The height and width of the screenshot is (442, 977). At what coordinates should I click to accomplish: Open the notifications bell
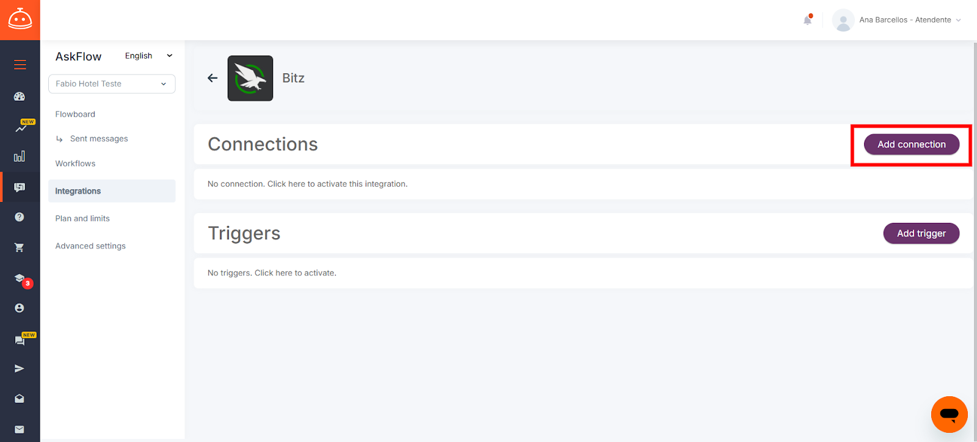[808, 20]
